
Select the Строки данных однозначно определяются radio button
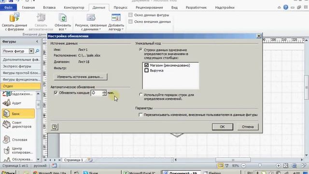(140, 50)
